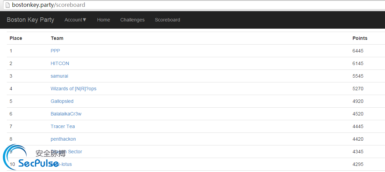This screenshot has height=172, width=385.
Task: Click the Team column header
Action: tap(57, 38)
